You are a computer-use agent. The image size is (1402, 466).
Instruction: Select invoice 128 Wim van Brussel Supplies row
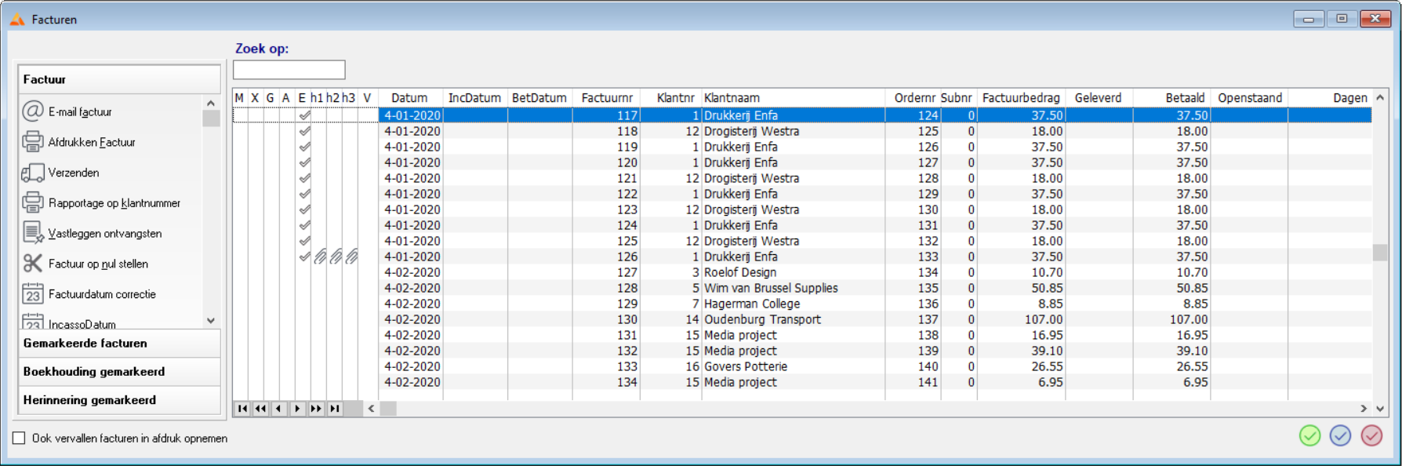coord(770,288)
